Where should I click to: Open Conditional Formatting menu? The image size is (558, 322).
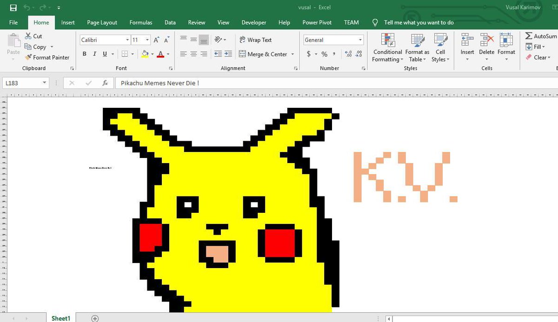pos(387,47)
